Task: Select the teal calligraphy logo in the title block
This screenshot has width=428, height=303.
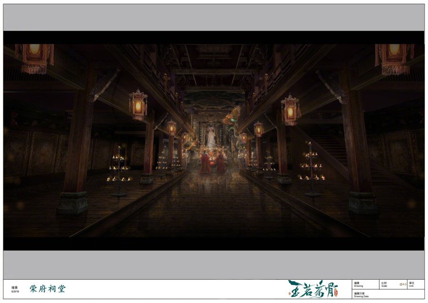Action: pyautogui.click(x=313, y=289)
